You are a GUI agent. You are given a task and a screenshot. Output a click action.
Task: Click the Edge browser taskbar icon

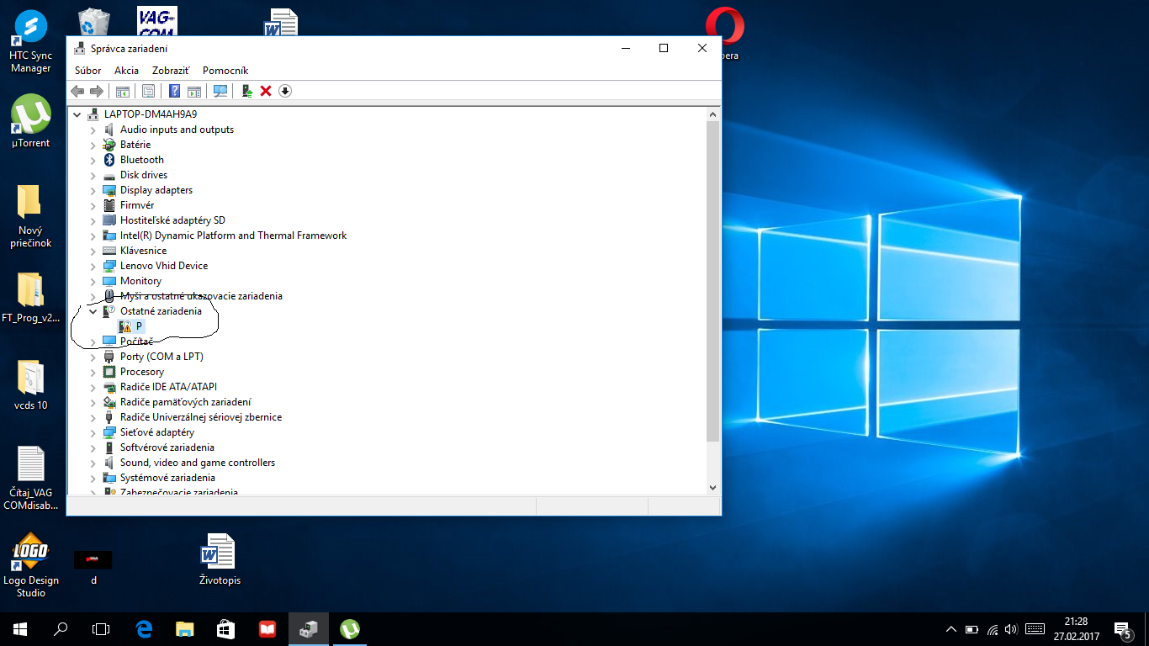[144, 628]
